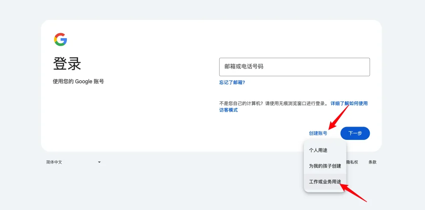
Task: Focus the 邮箱或电话号码 input field
Action: pos(294,67)
